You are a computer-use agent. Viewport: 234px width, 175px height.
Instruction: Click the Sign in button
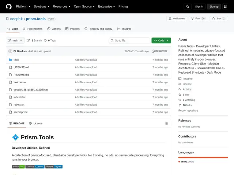(x=199, y=7)
